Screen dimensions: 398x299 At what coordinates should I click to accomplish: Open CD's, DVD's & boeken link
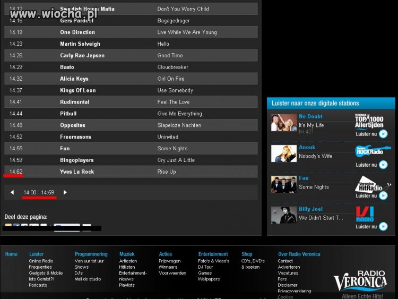tap(253, 264)
